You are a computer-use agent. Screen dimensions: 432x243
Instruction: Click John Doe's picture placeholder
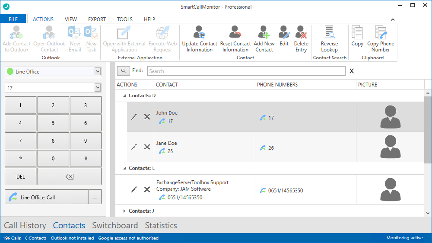point(391,117)
